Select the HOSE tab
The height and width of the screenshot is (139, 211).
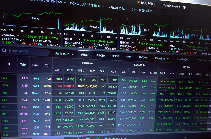pos(115,56)
